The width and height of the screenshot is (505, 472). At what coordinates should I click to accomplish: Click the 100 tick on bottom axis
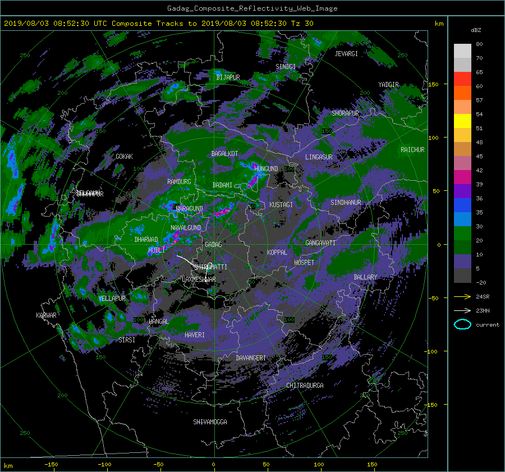[319, 465]
